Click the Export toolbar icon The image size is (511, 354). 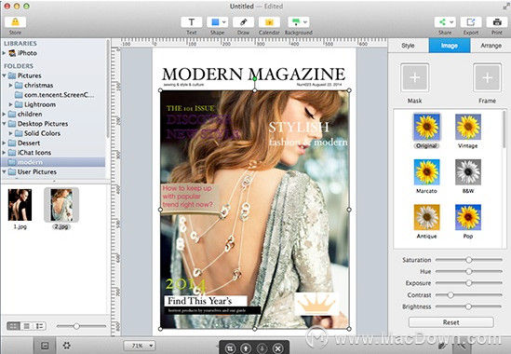click(471, 22)
